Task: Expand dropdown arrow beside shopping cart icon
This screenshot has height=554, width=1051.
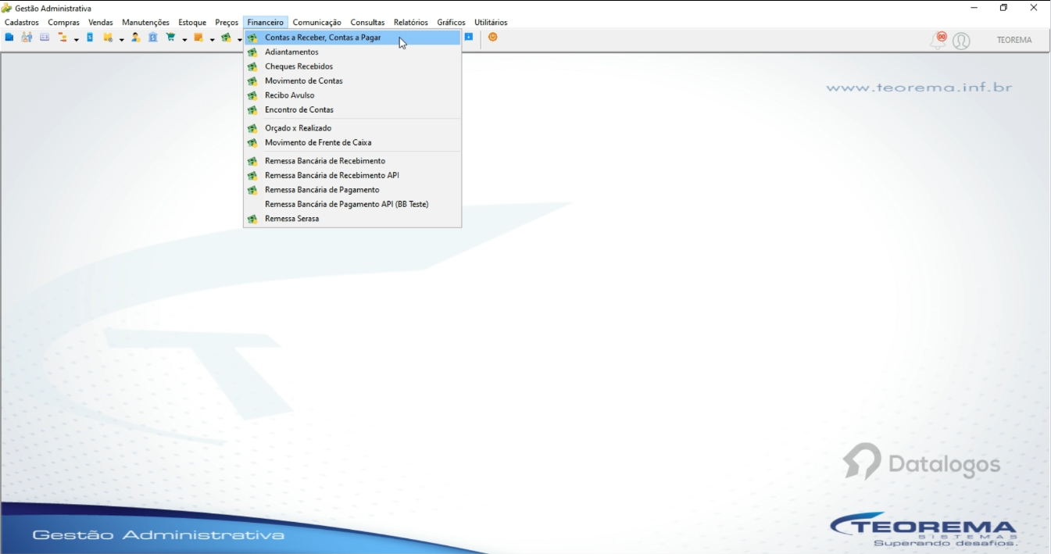Action: (x=184, y=39)
